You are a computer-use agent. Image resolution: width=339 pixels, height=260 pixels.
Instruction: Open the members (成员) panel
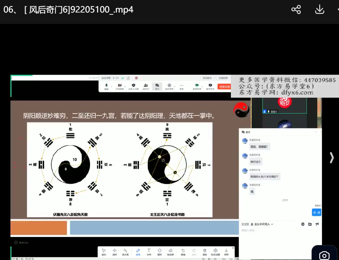(146, 86)
